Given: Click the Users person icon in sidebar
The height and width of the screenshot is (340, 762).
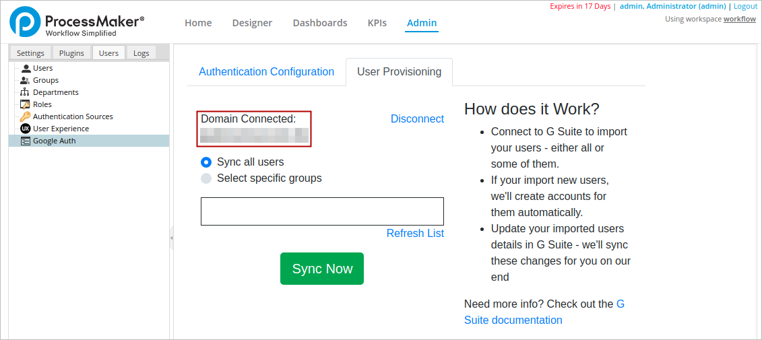Looking at the screenshot, I should (x=26, y=68).
